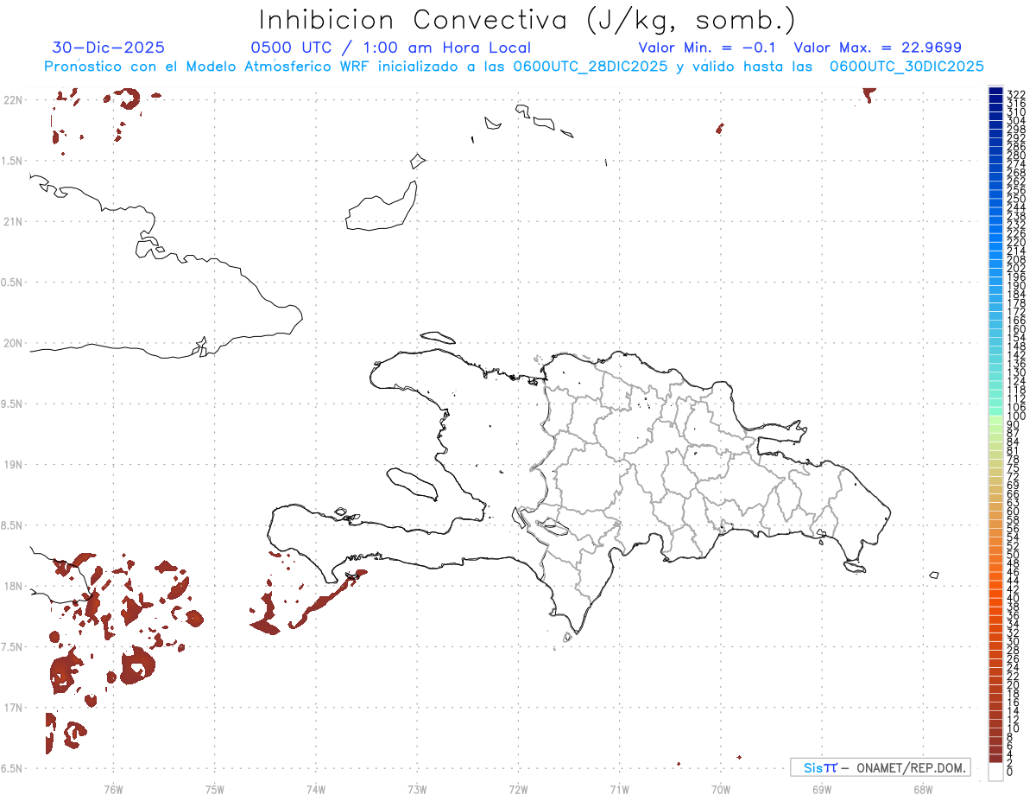
Task: Click the "SisTT - ONAMET/REP.DOM." credit box
Action: tap(880, 767)
